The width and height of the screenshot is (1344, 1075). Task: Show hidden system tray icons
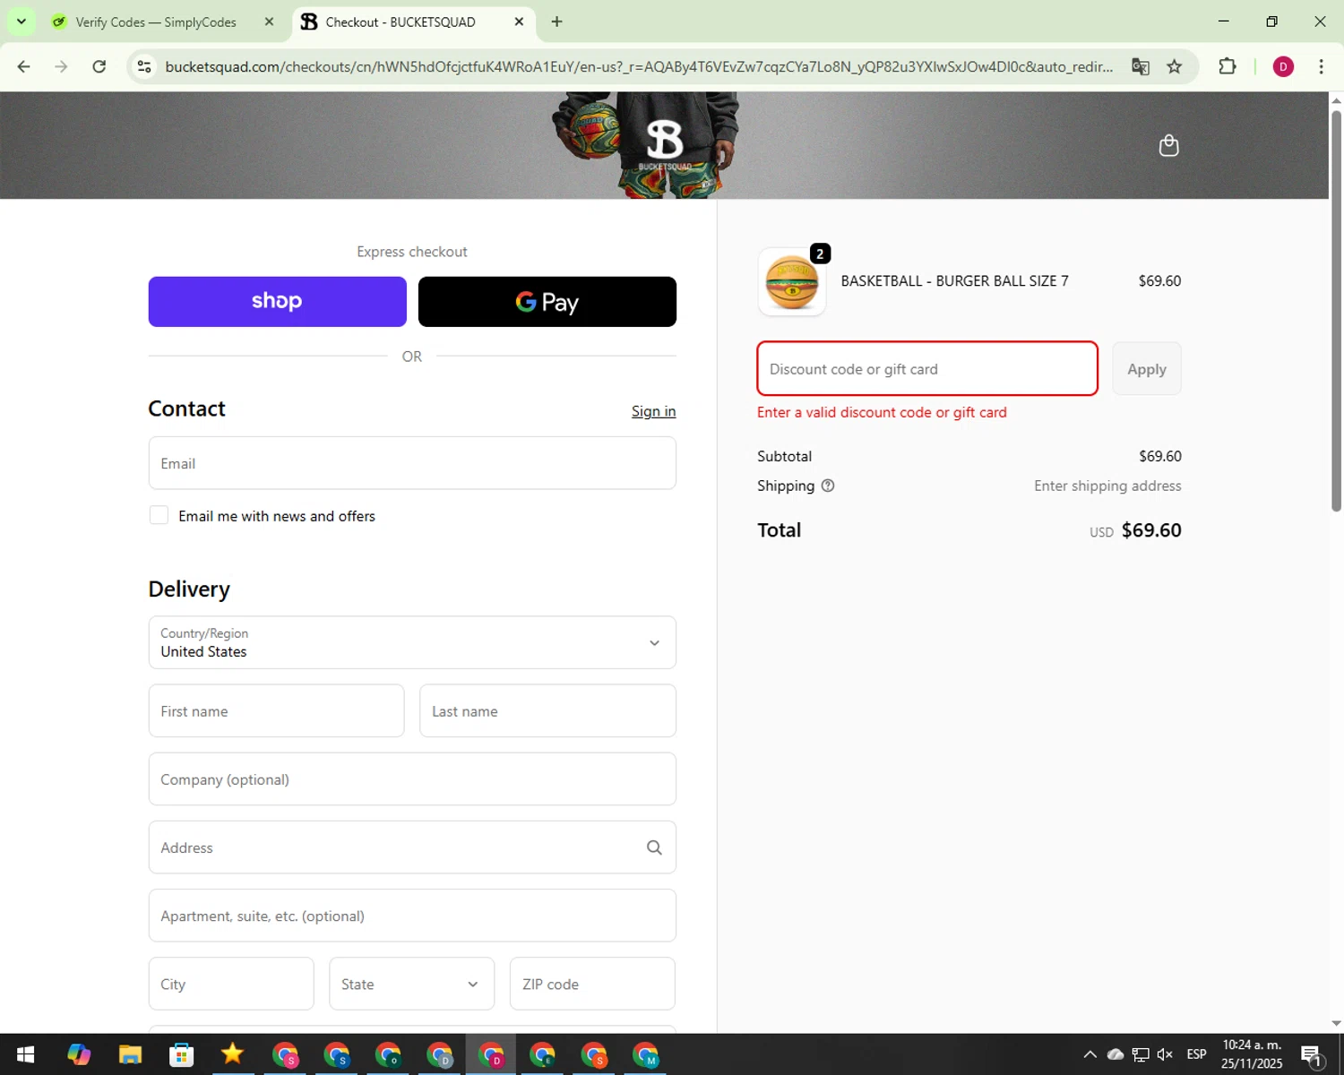(1090, 1054)
